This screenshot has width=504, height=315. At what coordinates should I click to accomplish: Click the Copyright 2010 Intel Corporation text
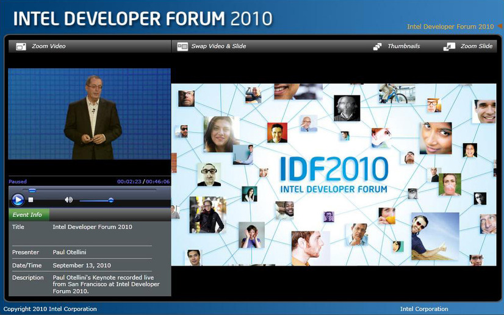click(x=50, y=309)
